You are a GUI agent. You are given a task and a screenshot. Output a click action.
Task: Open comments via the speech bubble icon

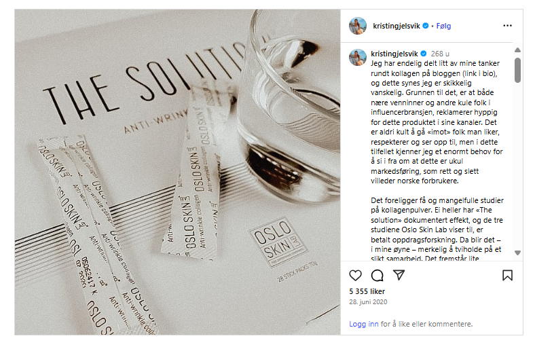(x=377, y=275)
